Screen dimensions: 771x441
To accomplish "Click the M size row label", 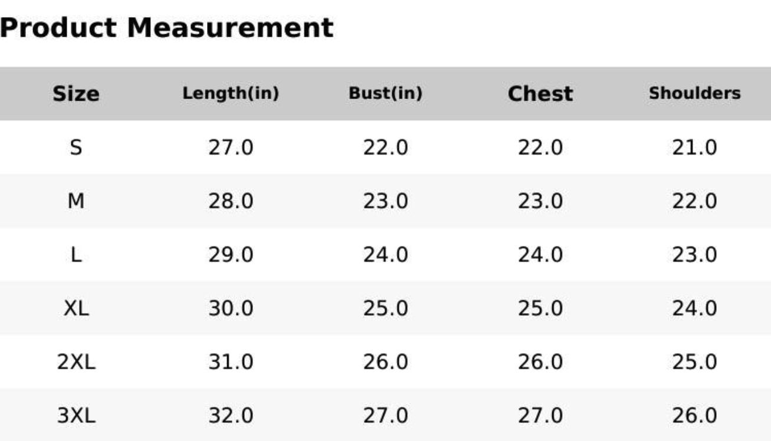I will pyautogui.click(x=76, y=202).
